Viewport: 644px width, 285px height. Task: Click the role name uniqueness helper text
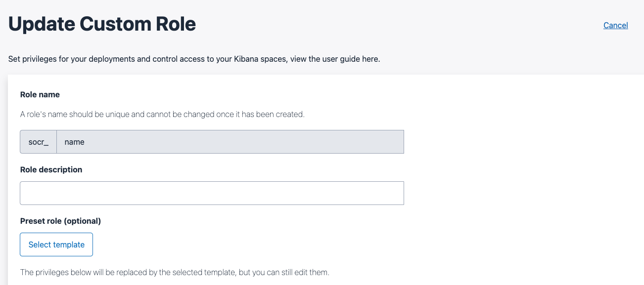pos(162,114)
